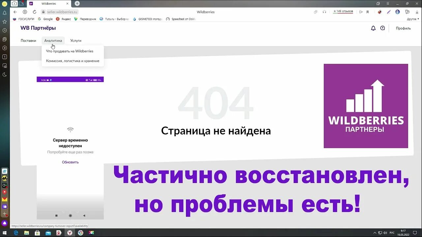This screenshot has height=237, width=422.
Task: Click the seller.wildberries.ru address field
Action: tap(62, 12)
